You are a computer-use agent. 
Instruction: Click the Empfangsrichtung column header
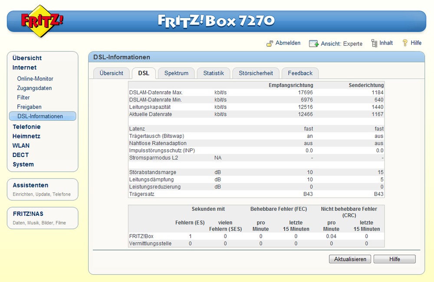click(x=291, y=85)
